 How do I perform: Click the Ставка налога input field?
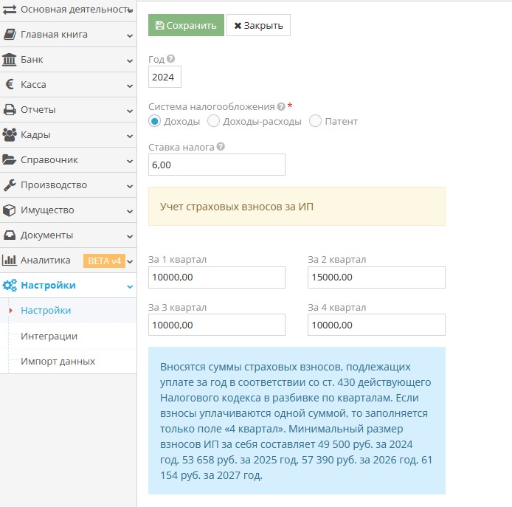217,165
